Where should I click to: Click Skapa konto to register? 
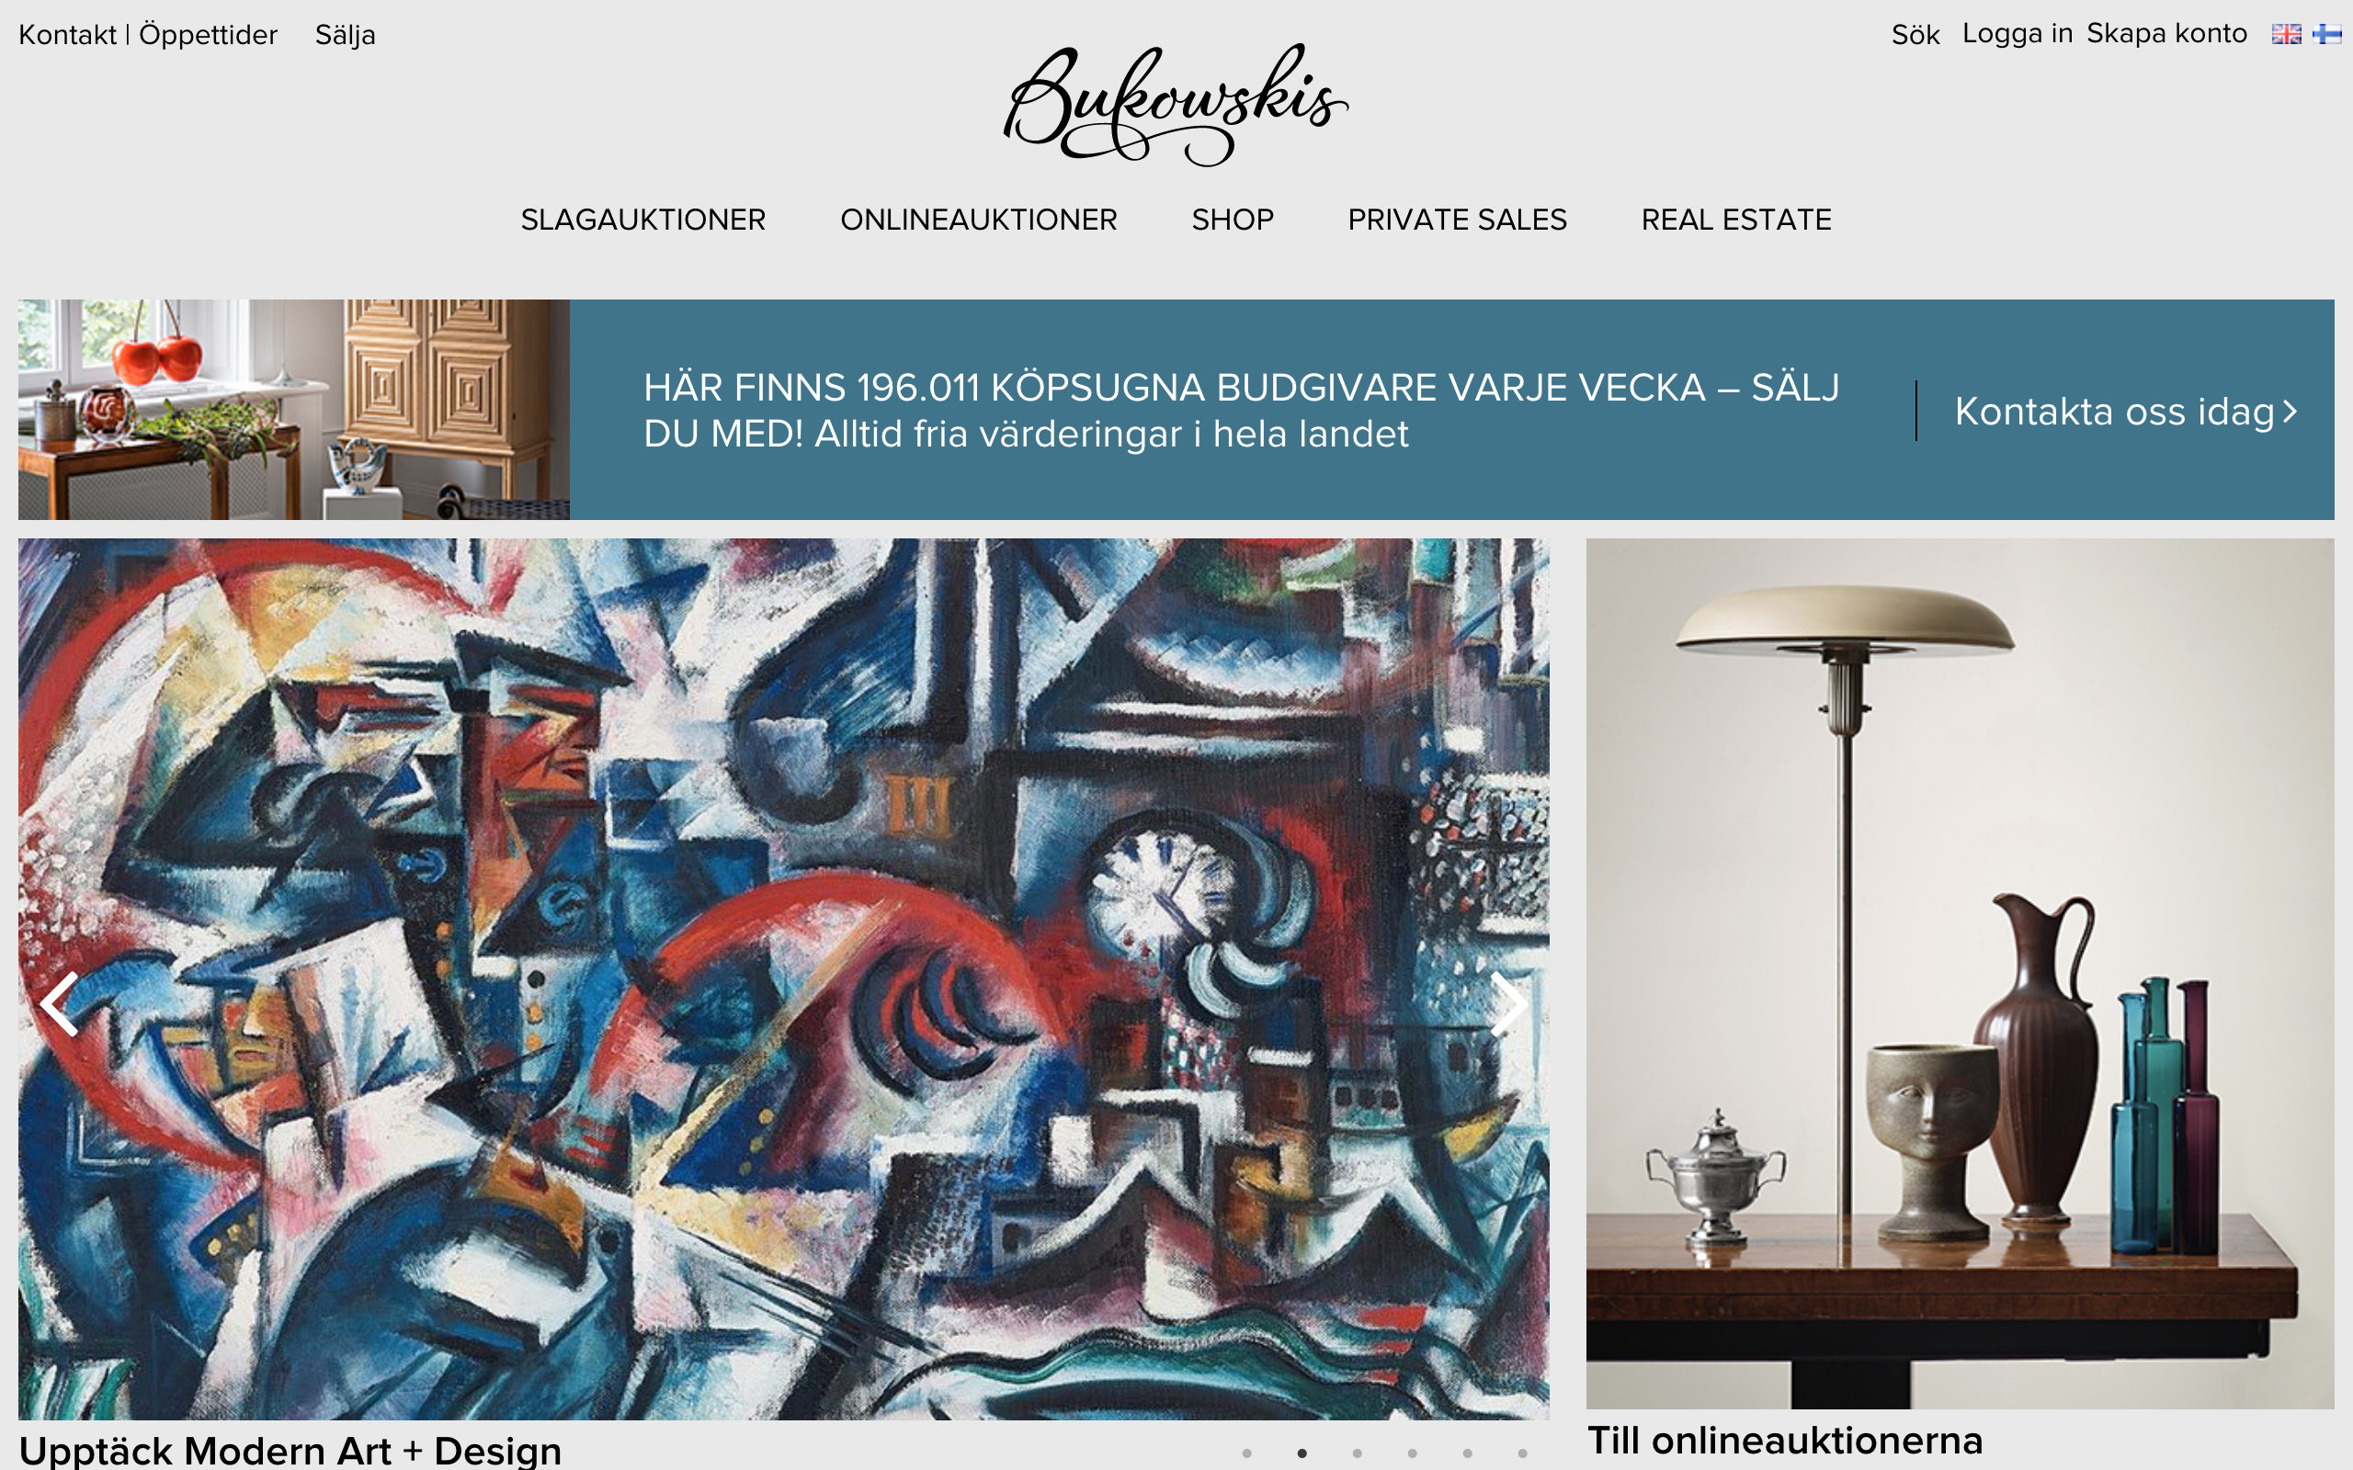2166,34
